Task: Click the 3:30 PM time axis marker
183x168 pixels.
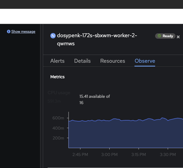Action: pyautogui.click(x=168, y=155)
